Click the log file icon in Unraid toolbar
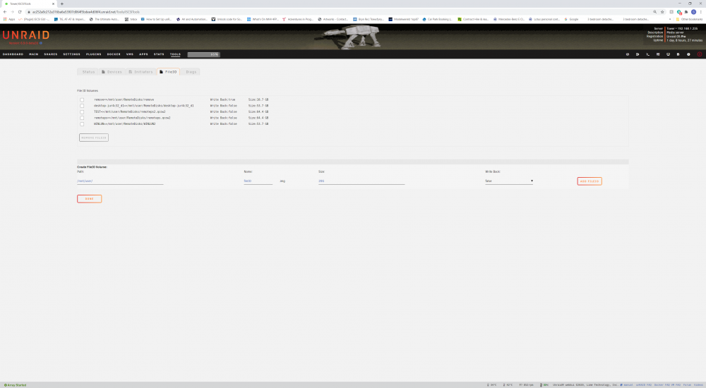 coord(678,54)
